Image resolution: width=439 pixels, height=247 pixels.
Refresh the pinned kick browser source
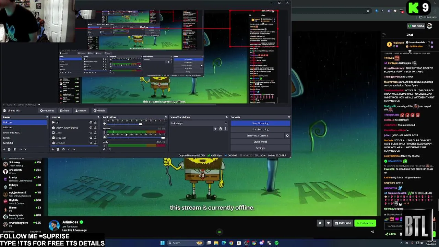pyautogui.click(x=99, y=110)
